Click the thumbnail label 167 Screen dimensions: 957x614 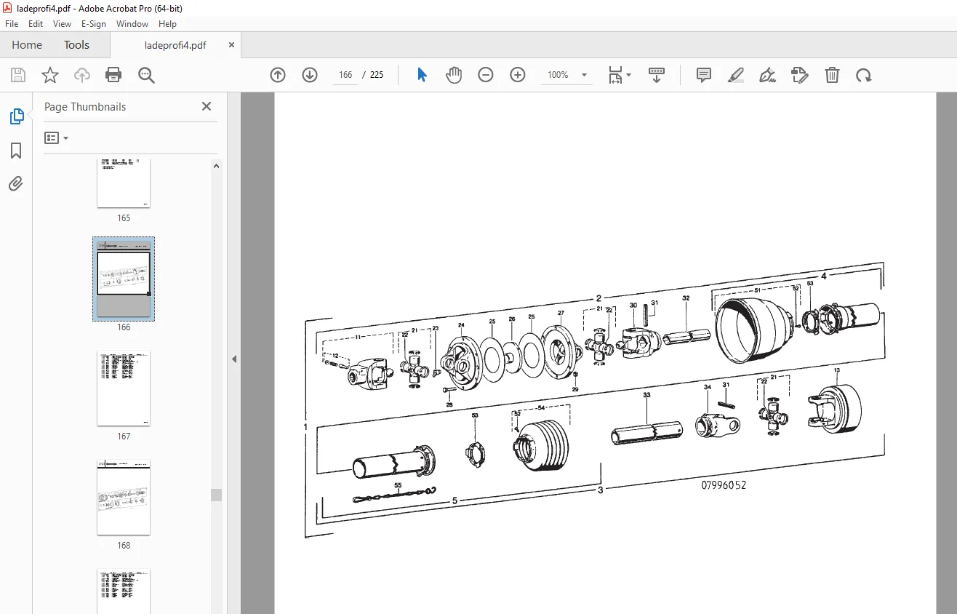click(x=124, y=436)
